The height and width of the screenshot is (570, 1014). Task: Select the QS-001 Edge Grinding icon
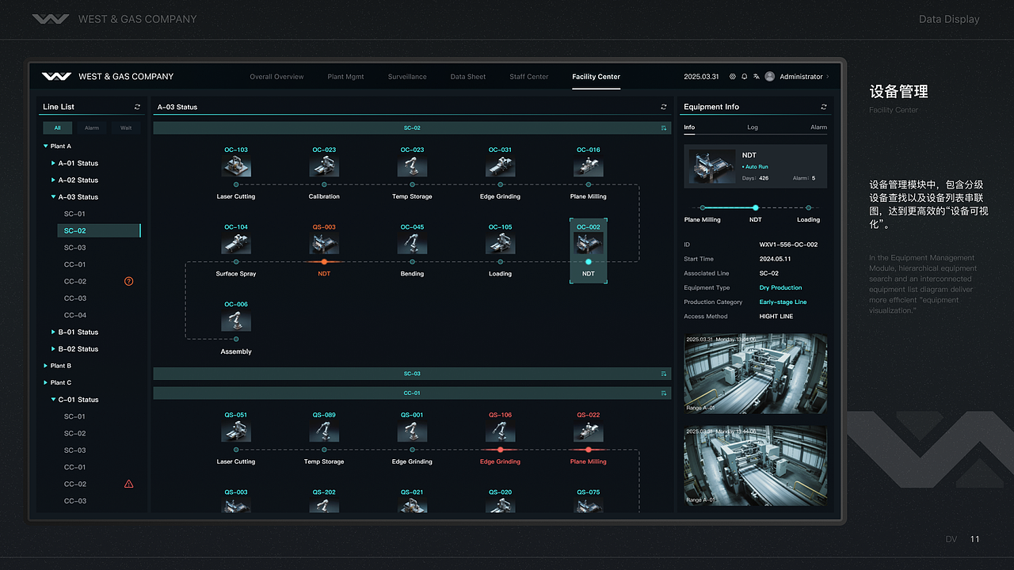tap(412, 431)
